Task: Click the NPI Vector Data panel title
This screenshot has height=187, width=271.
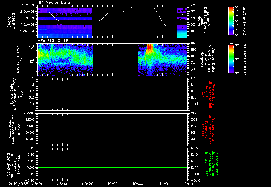Action: (54, 2)
